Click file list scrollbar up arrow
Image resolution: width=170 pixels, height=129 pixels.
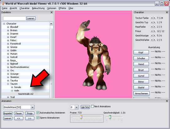(51, 24)
